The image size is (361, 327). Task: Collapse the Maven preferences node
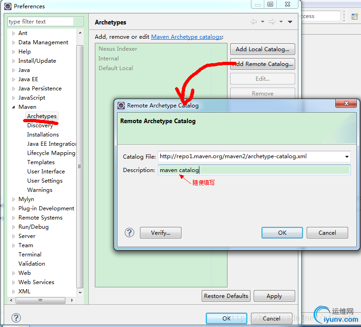click(14, 107)
